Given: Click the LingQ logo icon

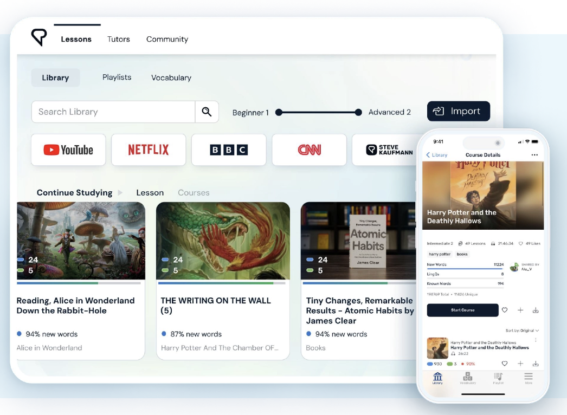Looking at the screenshot, I should tap(39, 37).
